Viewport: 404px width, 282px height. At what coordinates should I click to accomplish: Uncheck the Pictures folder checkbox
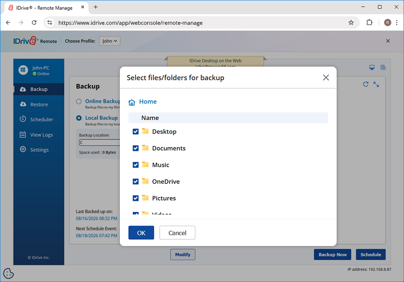pos(136,198)
